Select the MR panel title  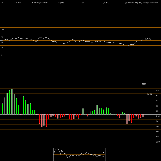click(x=144, y=84)
